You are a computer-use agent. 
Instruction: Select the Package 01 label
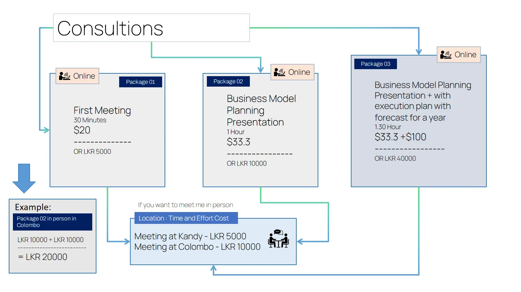(x=140, y=82)
